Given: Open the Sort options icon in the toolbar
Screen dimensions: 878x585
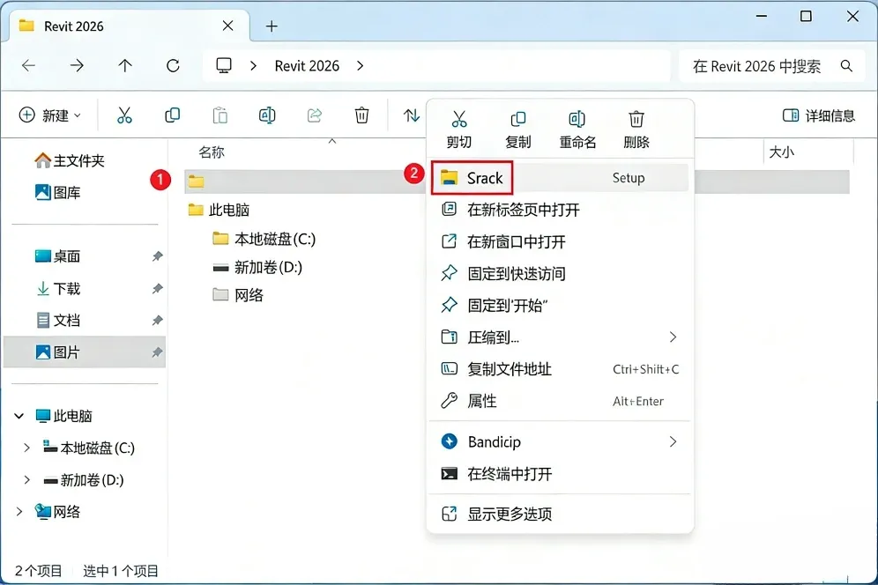Looking at the screenshot, I should (x=412, y=115).
